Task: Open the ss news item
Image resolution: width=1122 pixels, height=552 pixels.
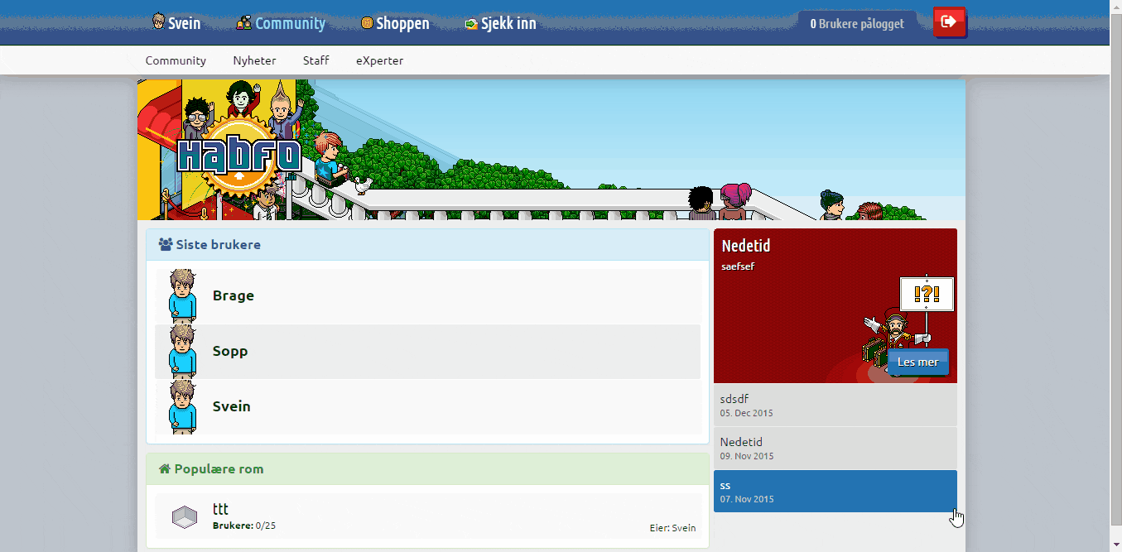Action: 835,491
